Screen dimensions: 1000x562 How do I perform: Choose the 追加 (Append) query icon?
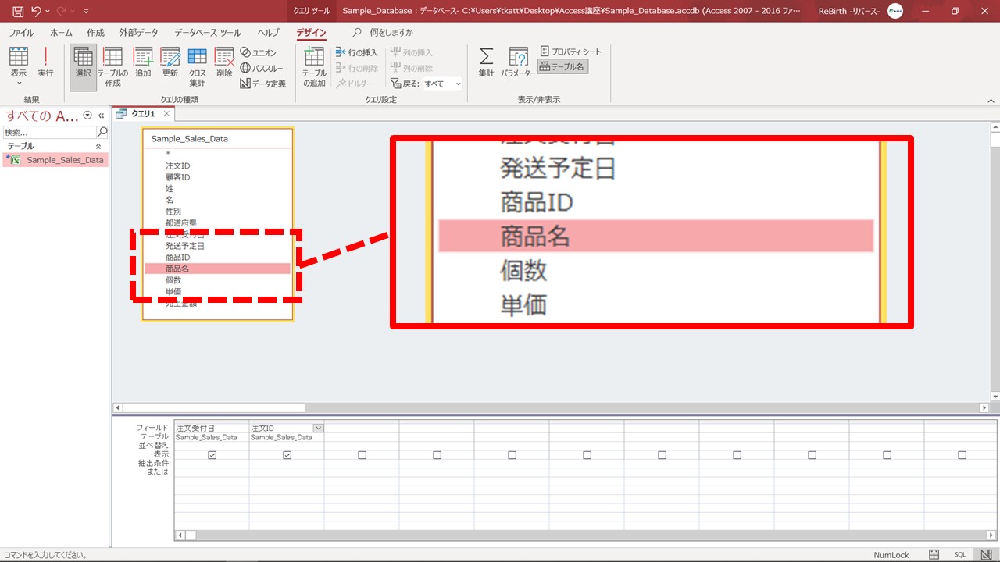tap(143, 62)
